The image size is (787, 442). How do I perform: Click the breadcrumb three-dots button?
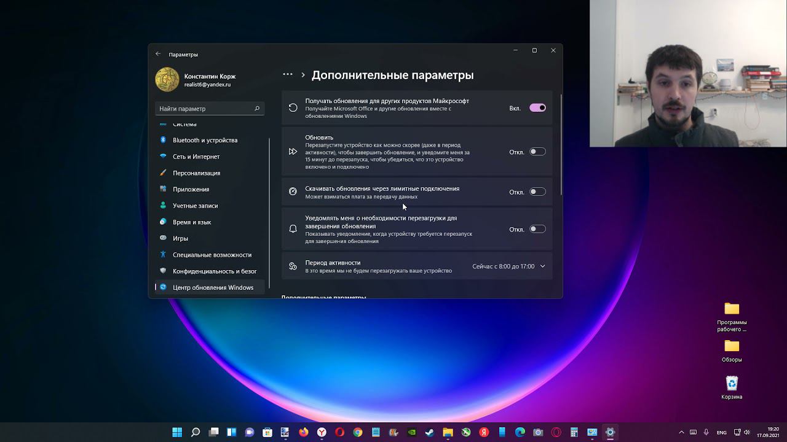[288, 74]
